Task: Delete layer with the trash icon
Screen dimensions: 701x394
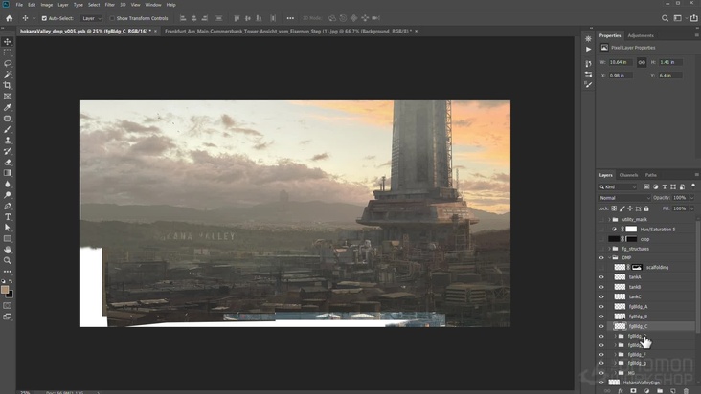Action: point(687,391)
